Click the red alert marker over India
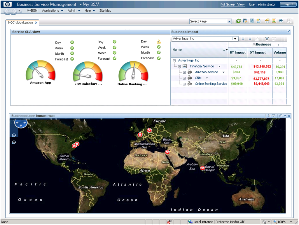The height and width of the screenshot is (225, 299). coord(202,168)
